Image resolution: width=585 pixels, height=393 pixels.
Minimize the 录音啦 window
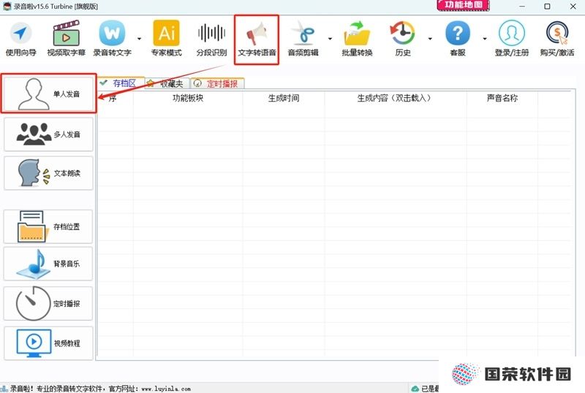pyautogui.click(x=522, y=7)
